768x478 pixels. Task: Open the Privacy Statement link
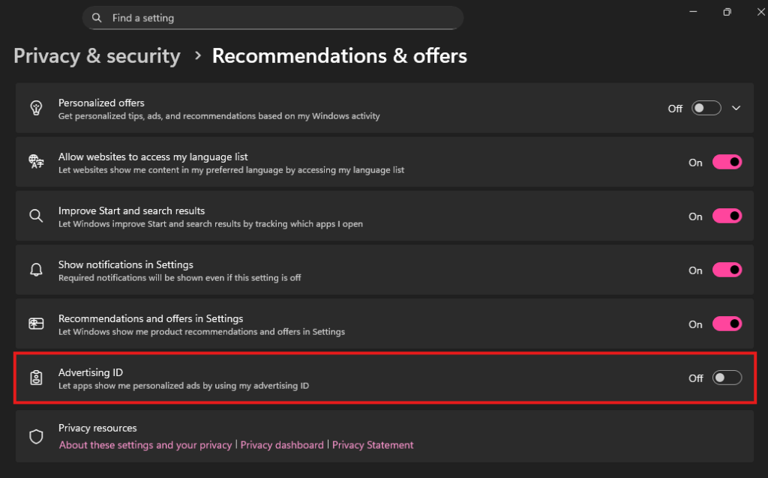tap(373, 444)
